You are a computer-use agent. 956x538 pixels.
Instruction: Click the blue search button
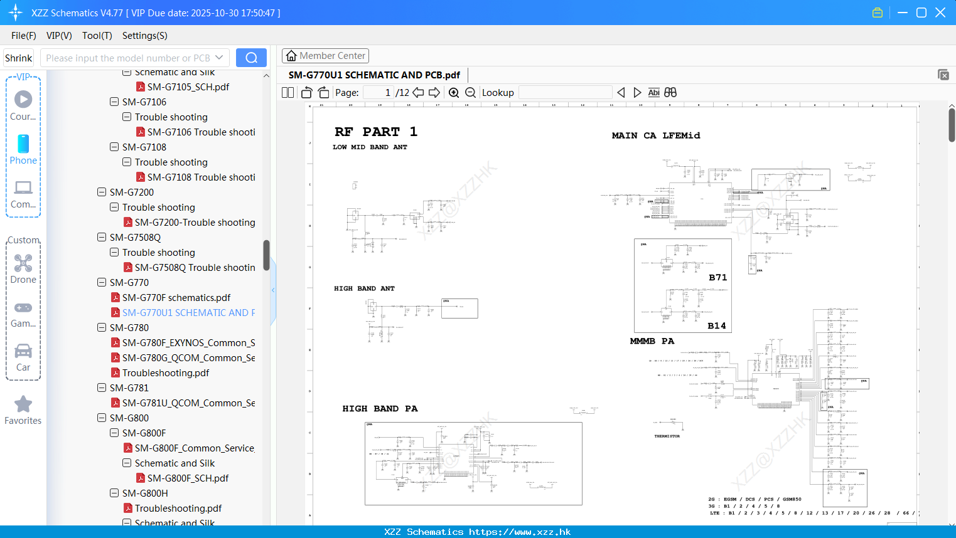click(x=251, y=58)
